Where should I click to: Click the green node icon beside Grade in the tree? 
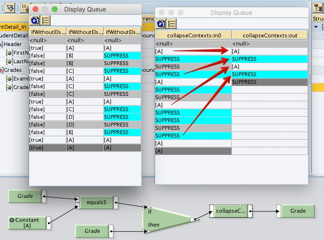[9, 87]
